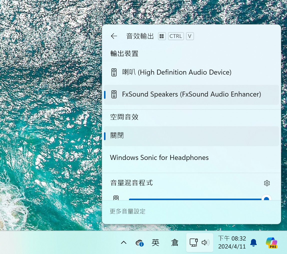287x254 pixels.
Task: Click the 倉 input method indicator
Action: click(x=175, y=243)
